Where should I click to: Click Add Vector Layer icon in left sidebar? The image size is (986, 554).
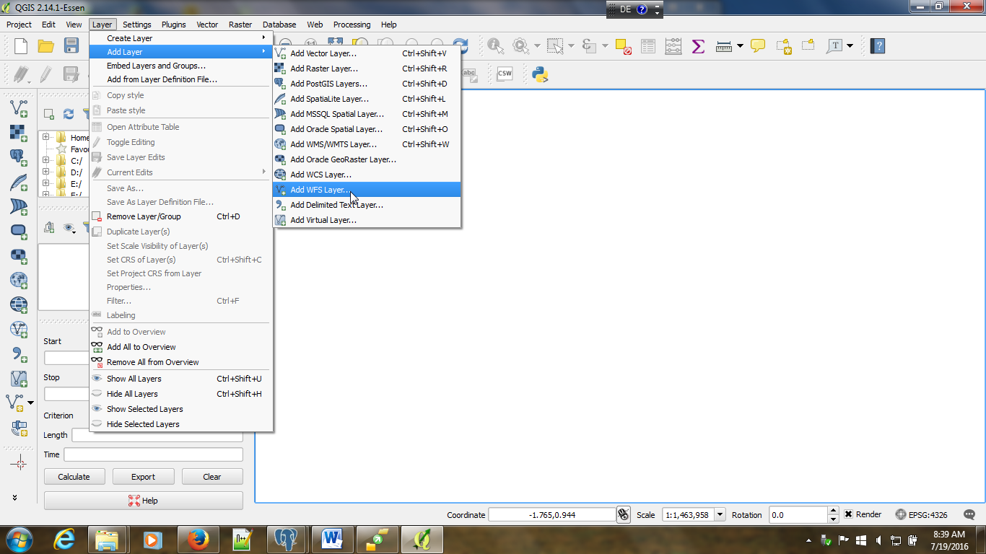pyautogui.click(x=19, y=107)
